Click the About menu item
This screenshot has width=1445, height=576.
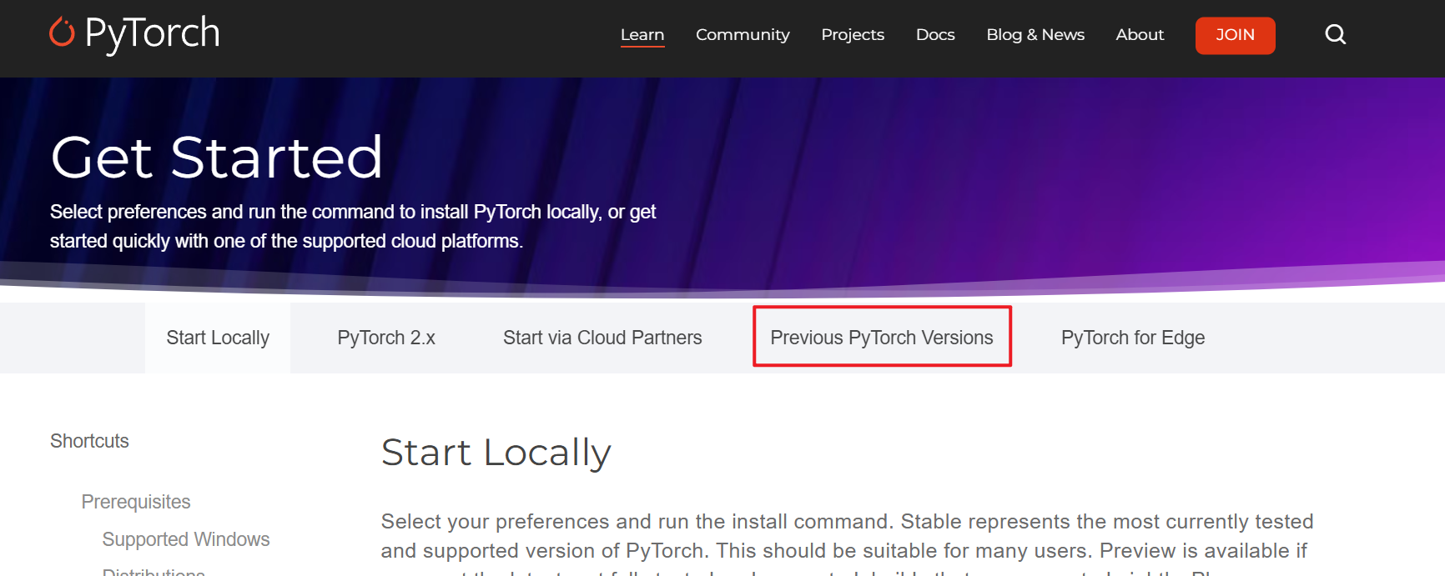[x=1140, y=35]
